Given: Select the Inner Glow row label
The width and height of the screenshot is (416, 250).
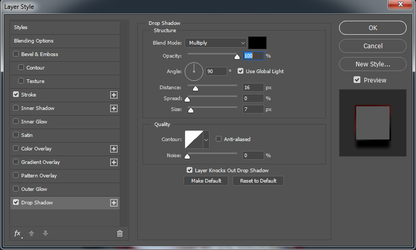Looking at the screenshot, I should (x=34, y=122).
